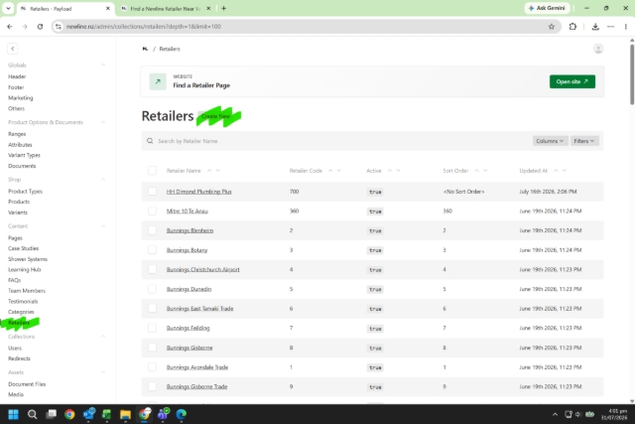Open the Columns dropdown
The height and width of the screenshot is (424, 635).
click(550, 141)
